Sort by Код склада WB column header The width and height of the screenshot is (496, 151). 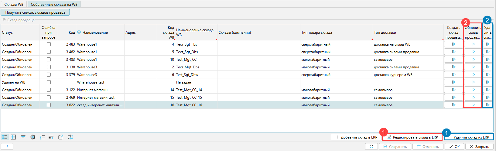click(x=166, y=33)
